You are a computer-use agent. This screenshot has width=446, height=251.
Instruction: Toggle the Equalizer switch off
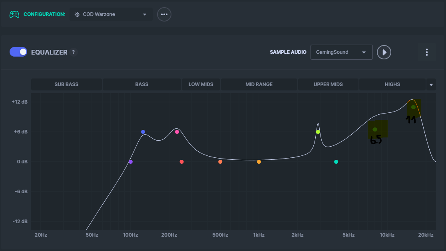point(18,52)
